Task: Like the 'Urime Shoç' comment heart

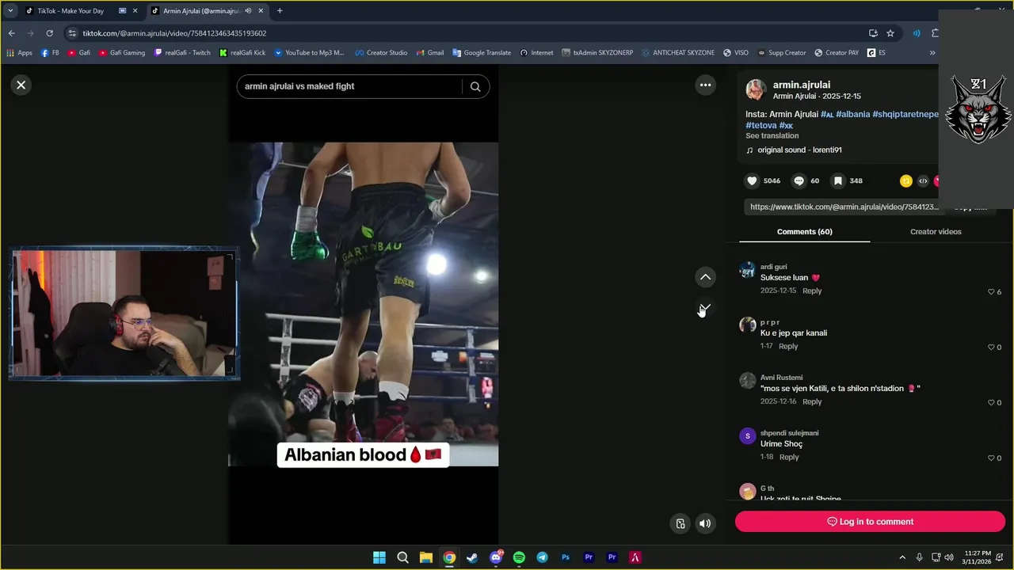Action: tap(991, 458)
